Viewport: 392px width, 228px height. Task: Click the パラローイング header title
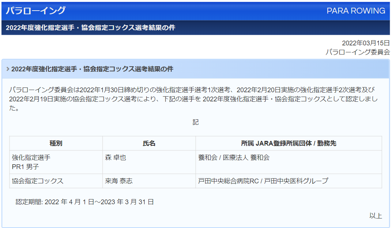(x=35, y=11)
